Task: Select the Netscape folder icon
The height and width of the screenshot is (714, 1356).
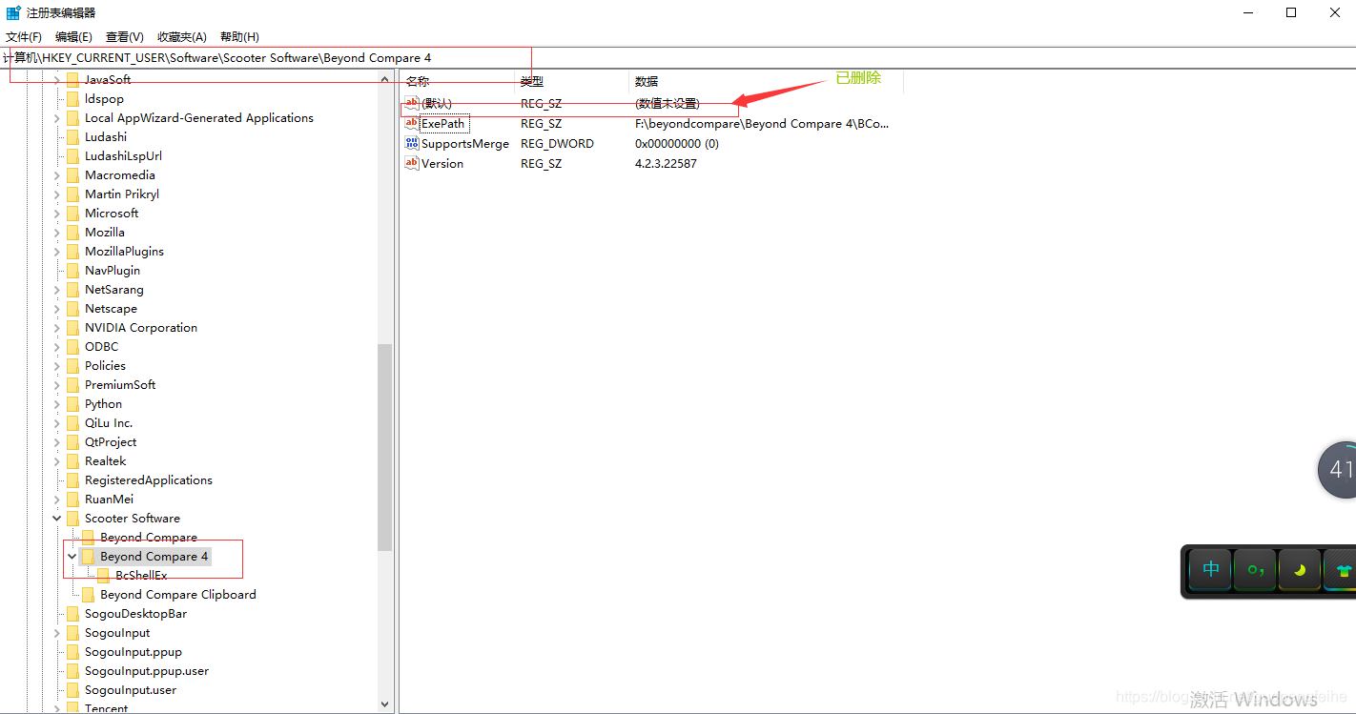Action: pyautogui.click(x=73, y=309)
